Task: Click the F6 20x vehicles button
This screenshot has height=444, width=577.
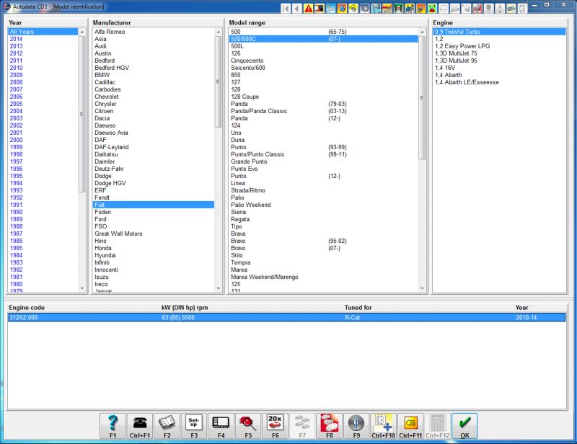Action: click(276, 426)
